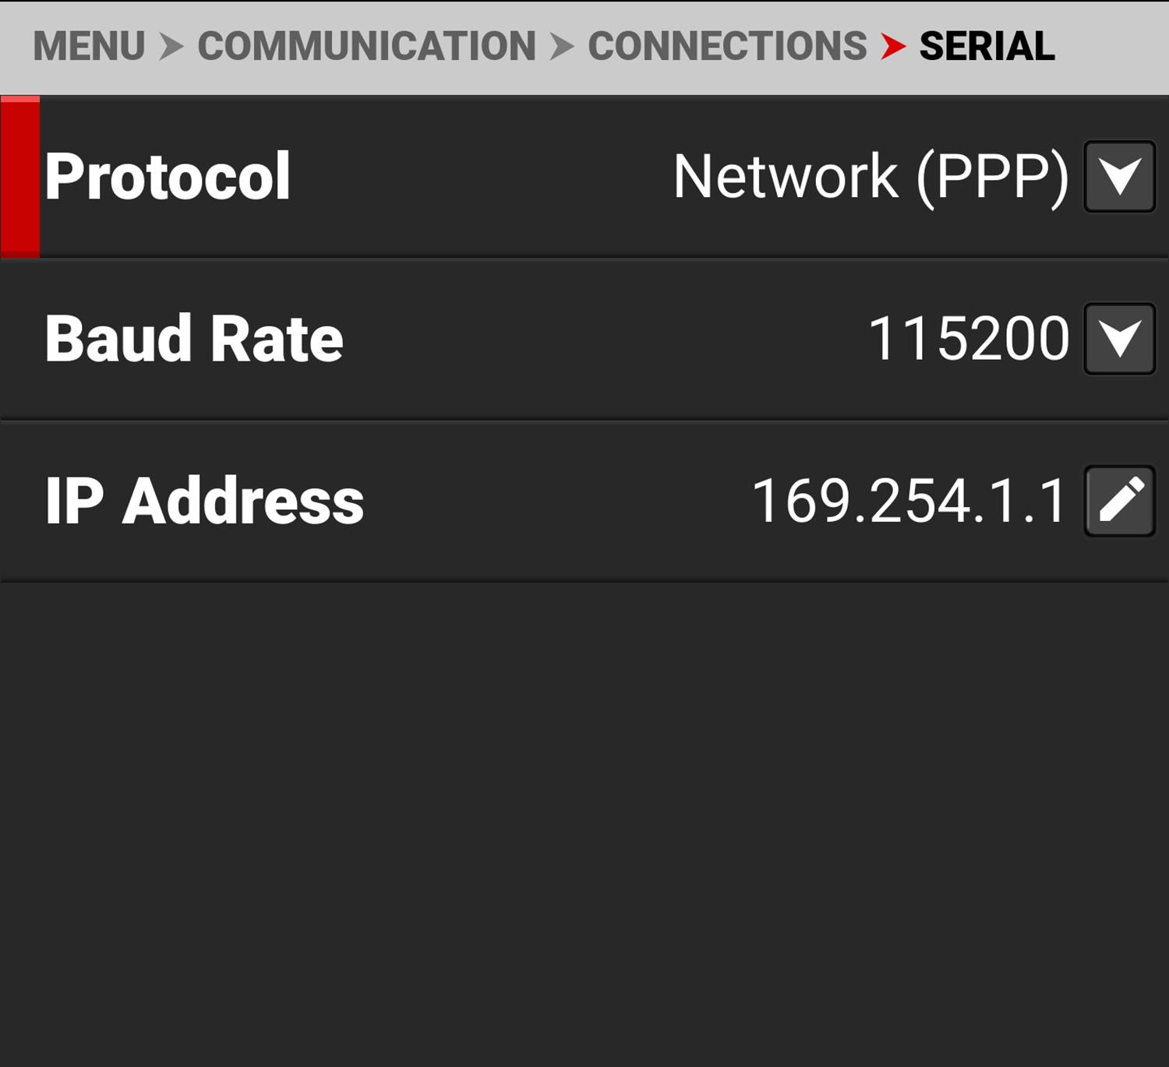This screenshot has width=1169, height=1067.
Task: Click the red arrow before SERIAL
Action: tap(893, 46)
